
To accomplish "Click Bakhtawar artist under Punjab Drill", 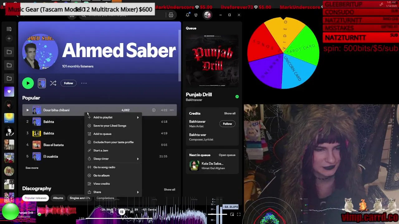I will (x=194, y=100).
